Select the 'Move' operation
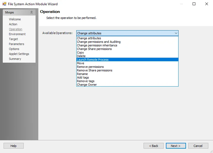213x153 pixels. (127, 63)
